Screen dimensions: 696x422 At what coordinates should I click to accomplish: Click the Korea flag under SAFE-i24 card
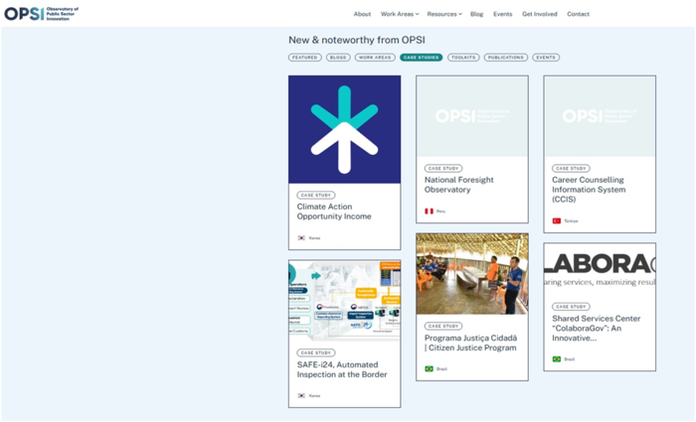301,395
